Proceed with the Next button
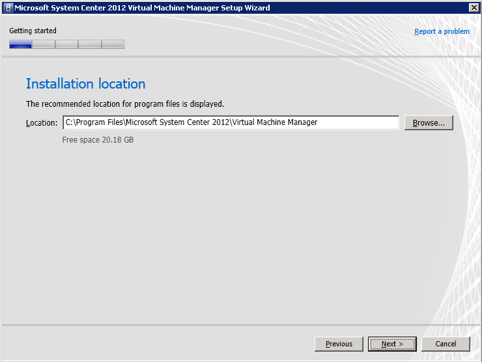482x362 pixels. click(x=392, y=344)
